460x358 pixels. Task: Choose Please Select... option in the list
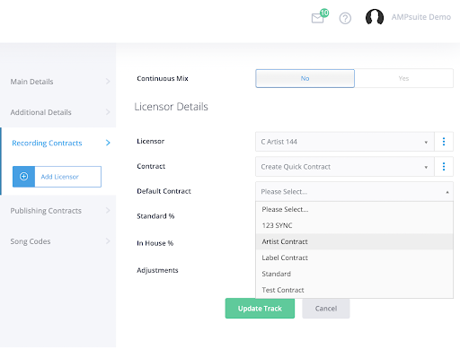tap(354, 209)
